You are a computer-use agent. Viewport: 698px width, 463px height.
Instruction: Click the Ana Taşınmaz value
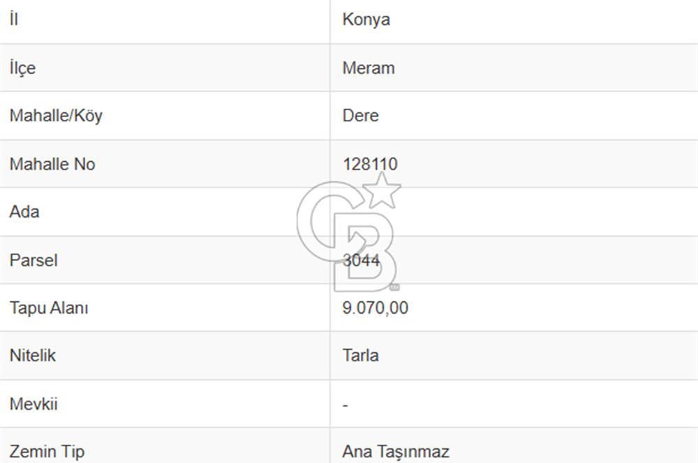click(396, 452)
